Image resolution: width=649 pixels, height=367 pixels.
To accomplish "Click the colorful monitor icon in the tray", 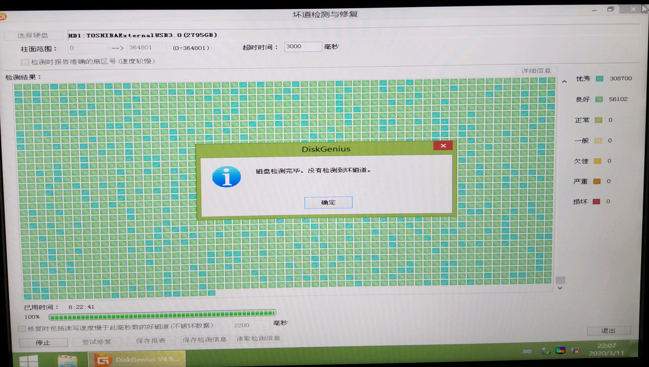I will (x=560, y=350).
